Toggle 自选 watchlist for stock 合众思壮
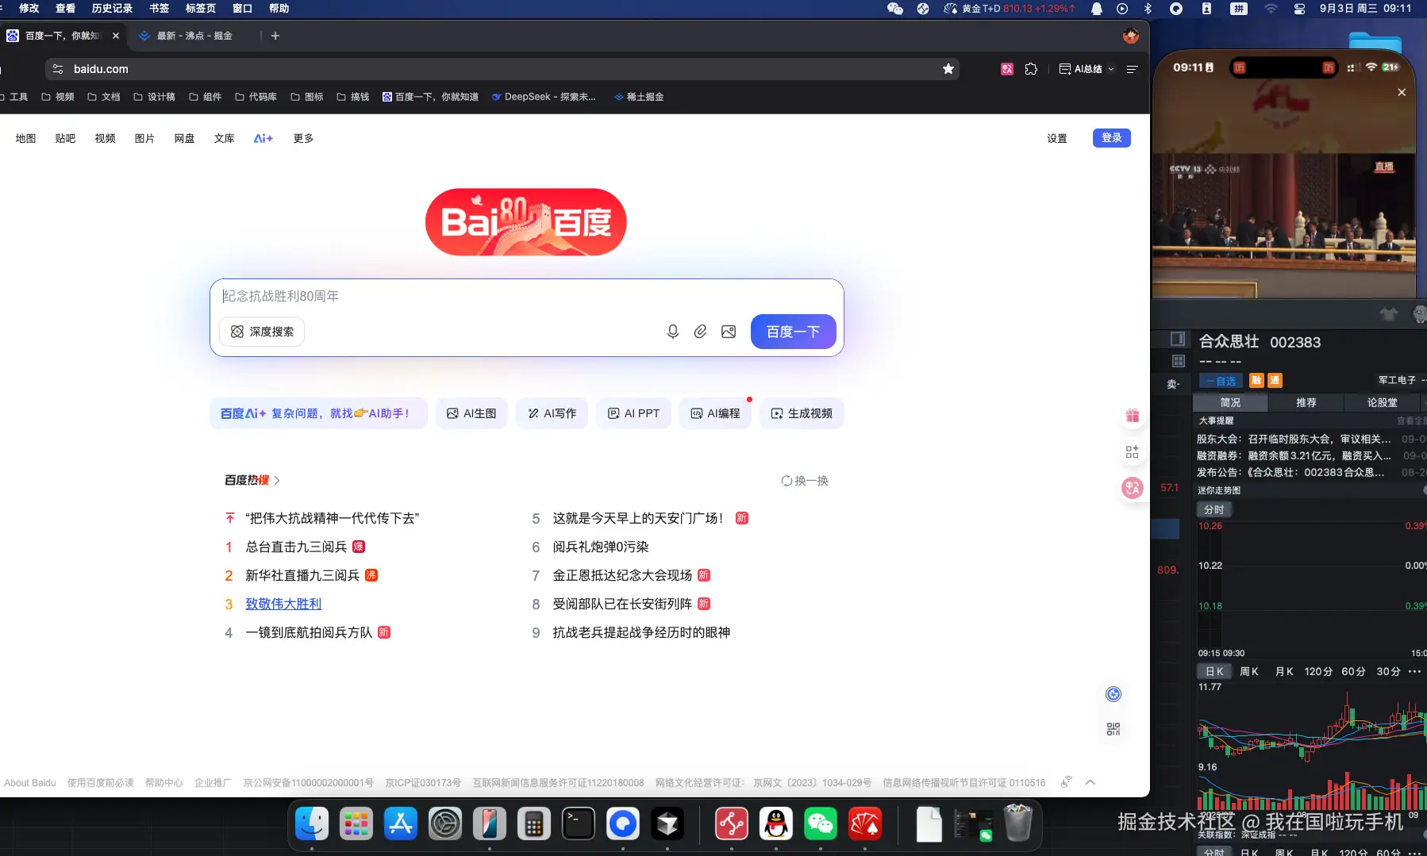This screenshot has height=856, width=1427. pyautogui.click(x=1221, y=381)
